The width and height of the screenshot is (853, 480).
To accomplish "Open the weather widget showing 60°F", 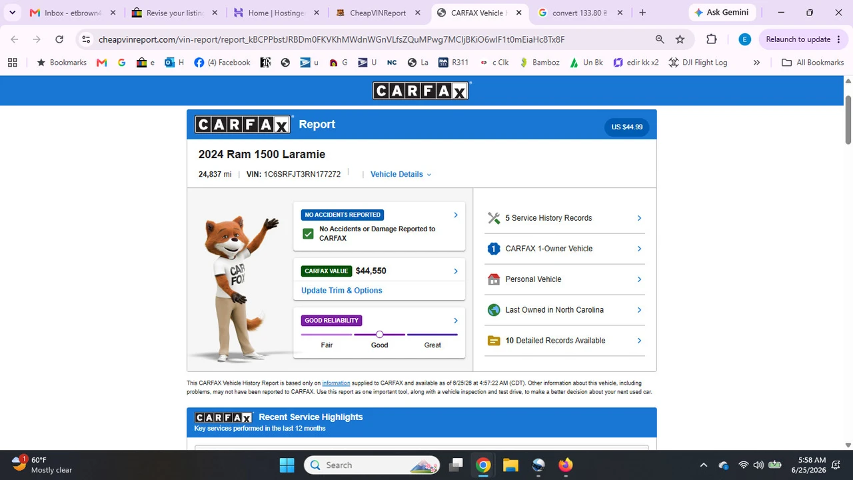I will pyautogui.click(x=42, y=465).
